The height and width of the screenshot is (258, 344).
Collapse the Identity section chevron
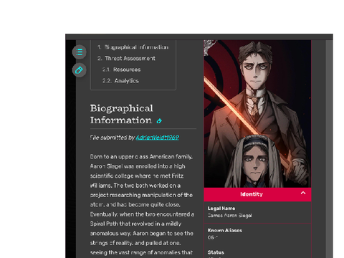tap(303, 193)
